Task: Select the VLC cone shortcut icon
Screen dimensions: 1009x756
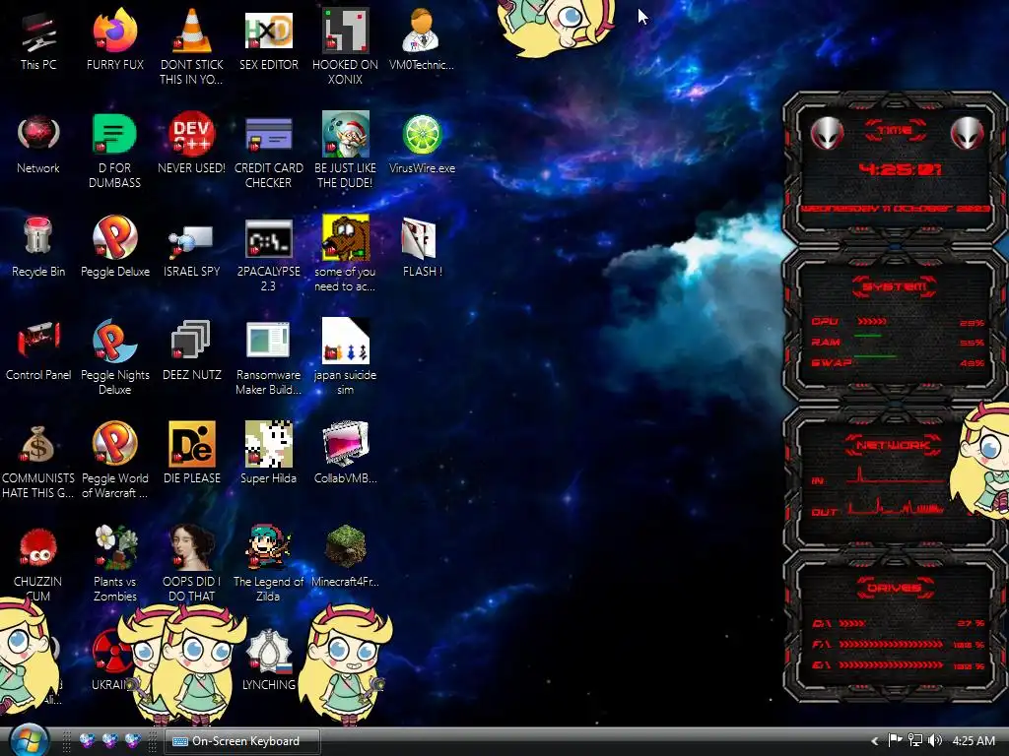Action: click(192, 31)
